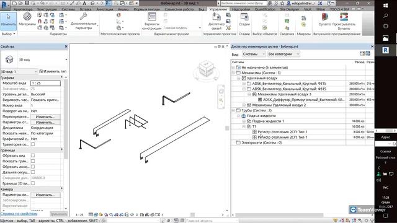Click the Macro Manager icon in Макросы panel
Image resolution: width=397 pixels, height=223 pixels.
click(x=303, y=18)
